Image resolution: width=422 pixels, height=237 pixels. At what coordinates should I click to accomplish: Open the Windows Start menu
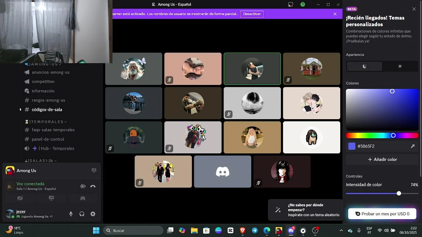point(96,230)
